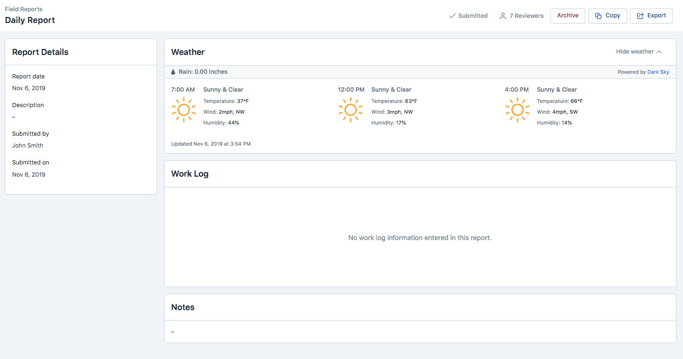
Task: Click the Submitted status checkmark icon
Action: (x=452, y=16)
